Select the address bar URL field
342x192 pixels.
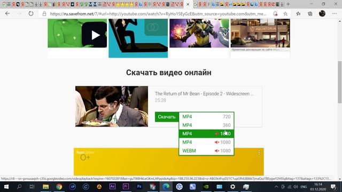coord(158,14)
